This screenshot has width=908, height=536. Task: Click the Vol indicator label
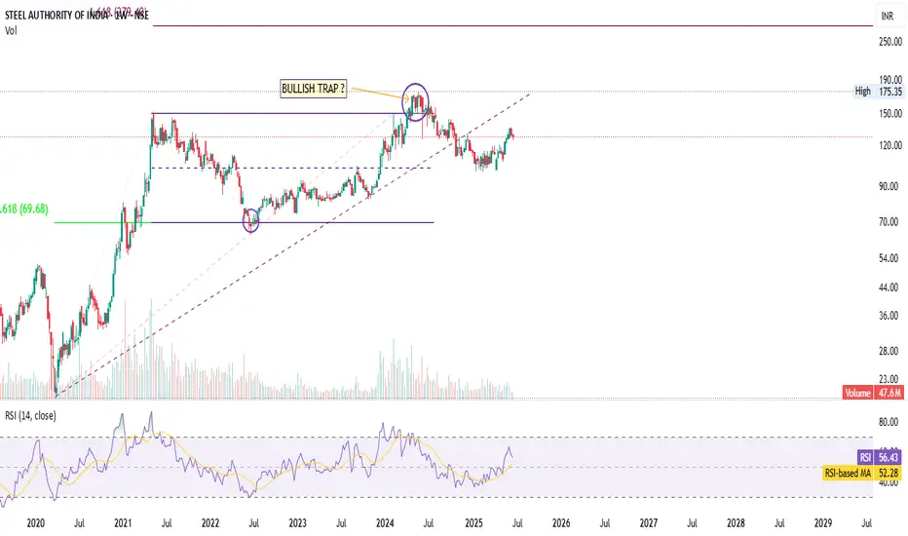click(x=11, y=31)
